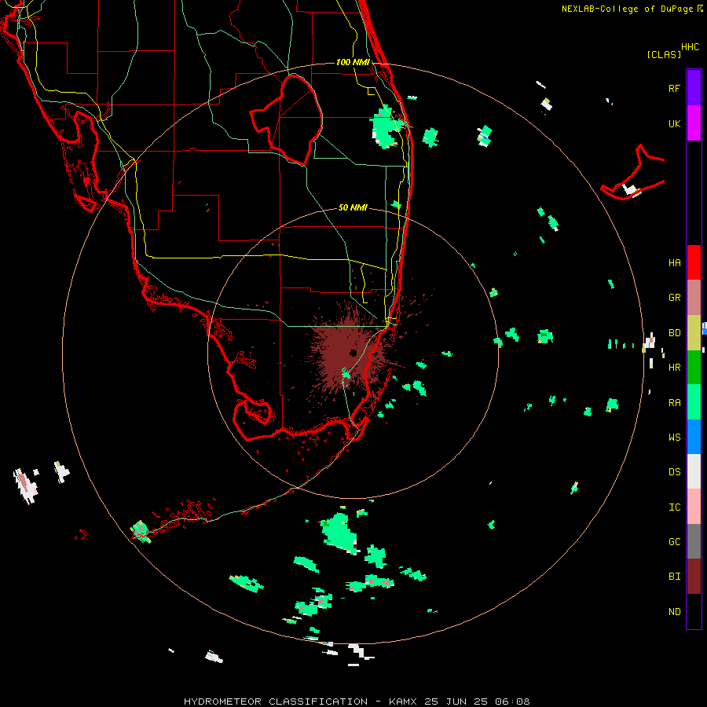Click the 'ND' legend label
The width and height of the screenshot is (707, 707).
(x=674, y=612)
